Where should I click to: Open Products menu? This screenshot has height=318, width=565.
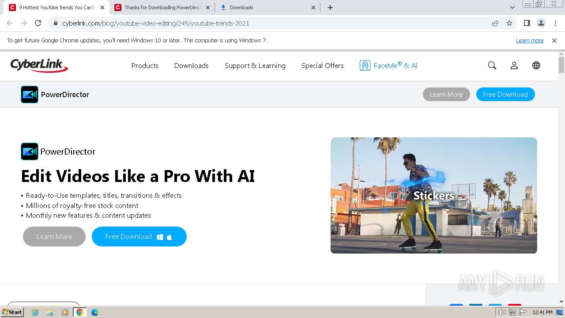click(x=145, y=65)
